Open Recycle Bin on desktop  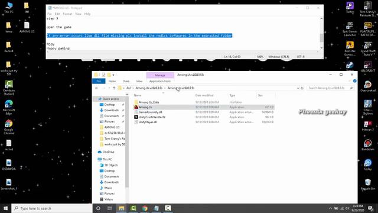pyautogui.click(x=368, y=185)
